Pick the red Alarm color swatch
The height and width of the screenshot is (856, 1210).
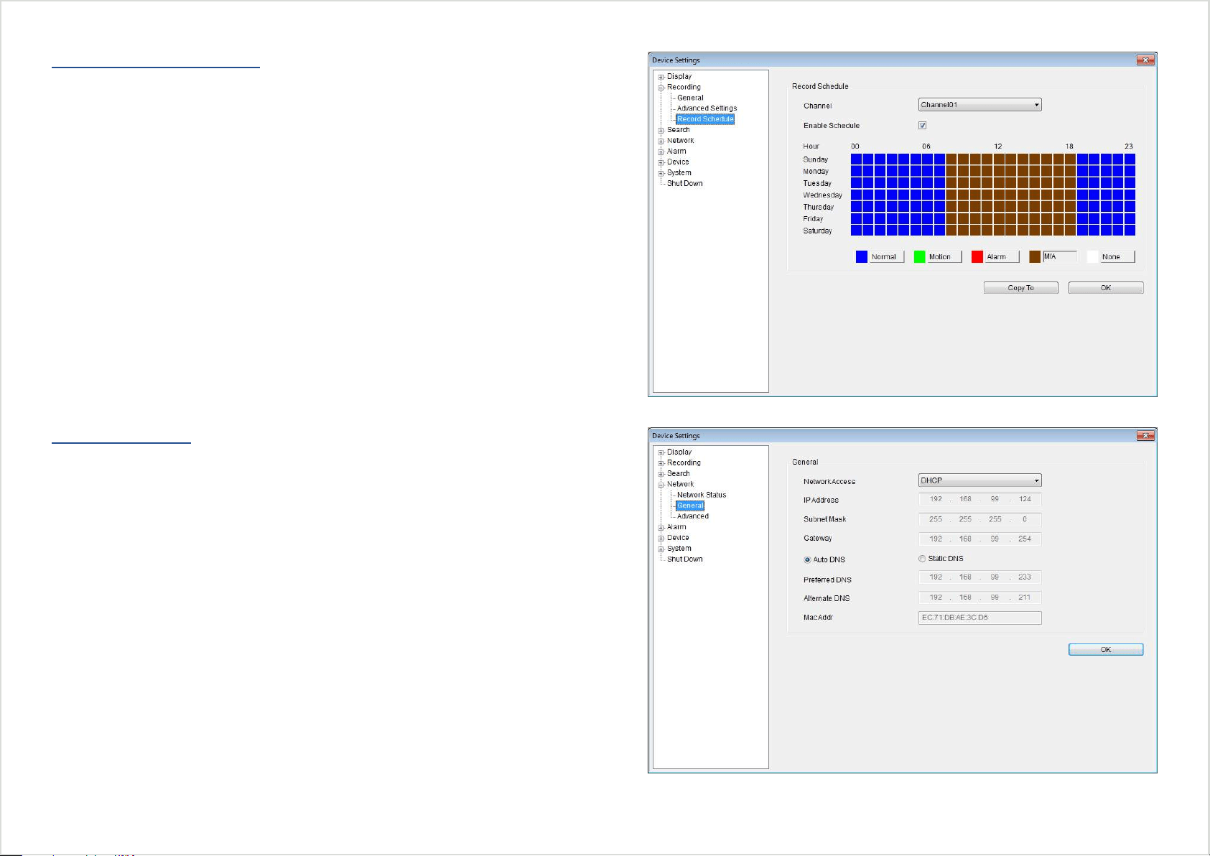click(x=977, y=257)
